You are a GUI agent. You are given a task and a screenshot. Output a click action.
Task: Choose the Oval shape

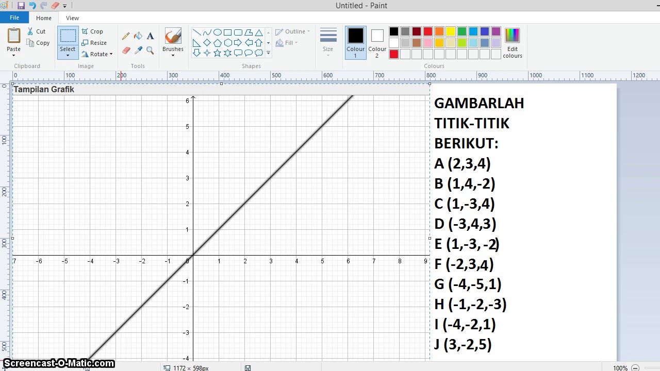click(217, 32)
